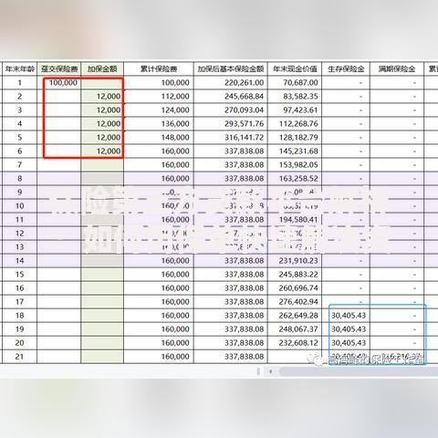Select the cash value cell 232,608.12
Viewport: 438px width, 438px height.
tap(295, 343)
